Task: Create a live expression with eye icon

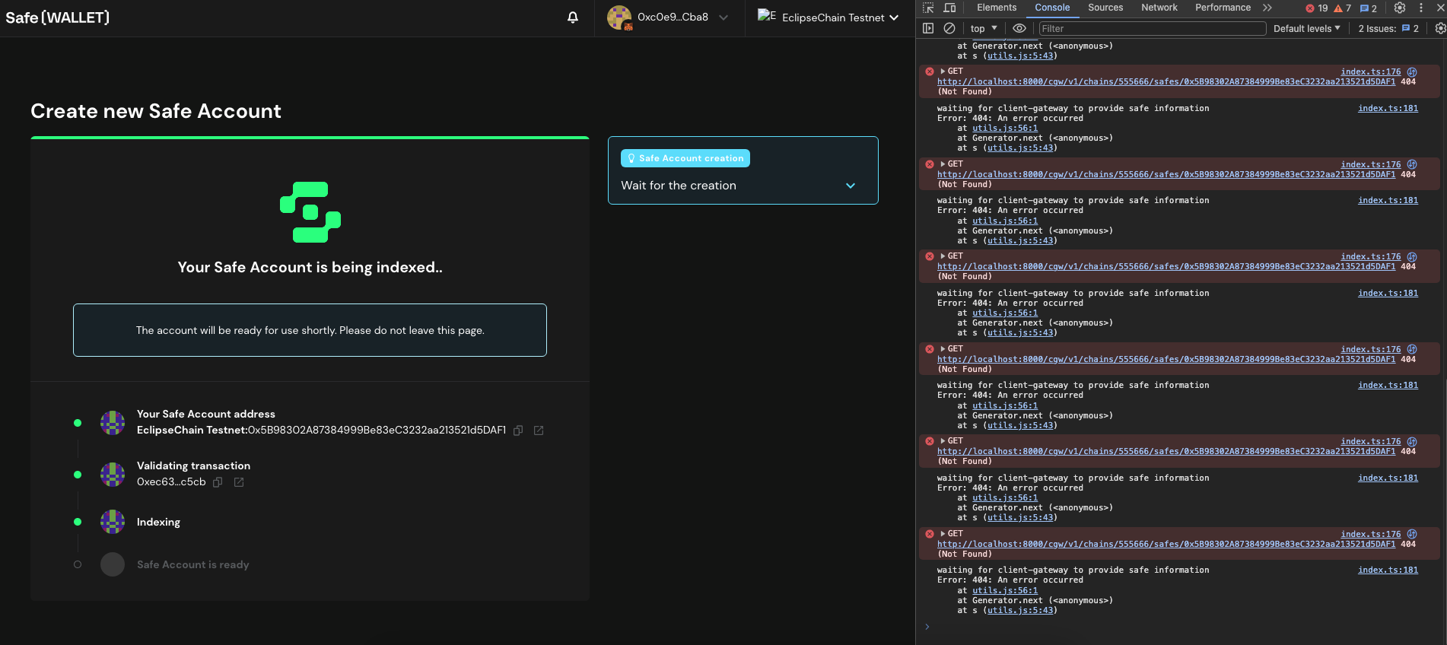Action: tap(1019, 28)
